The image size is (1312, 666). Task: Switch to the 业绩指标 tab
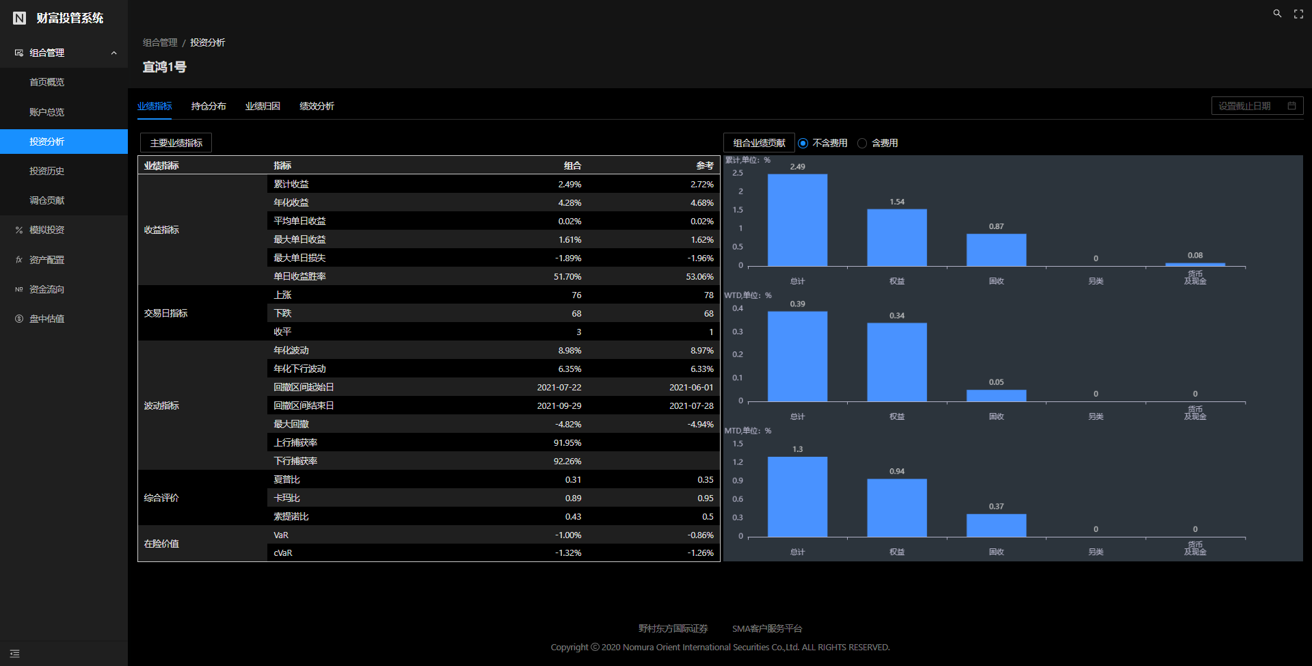(x=155, y=106)
